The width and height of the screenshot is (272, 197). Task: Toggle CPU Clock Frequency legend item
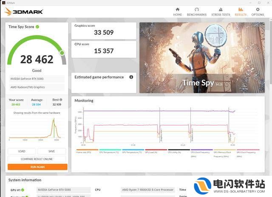201,153
